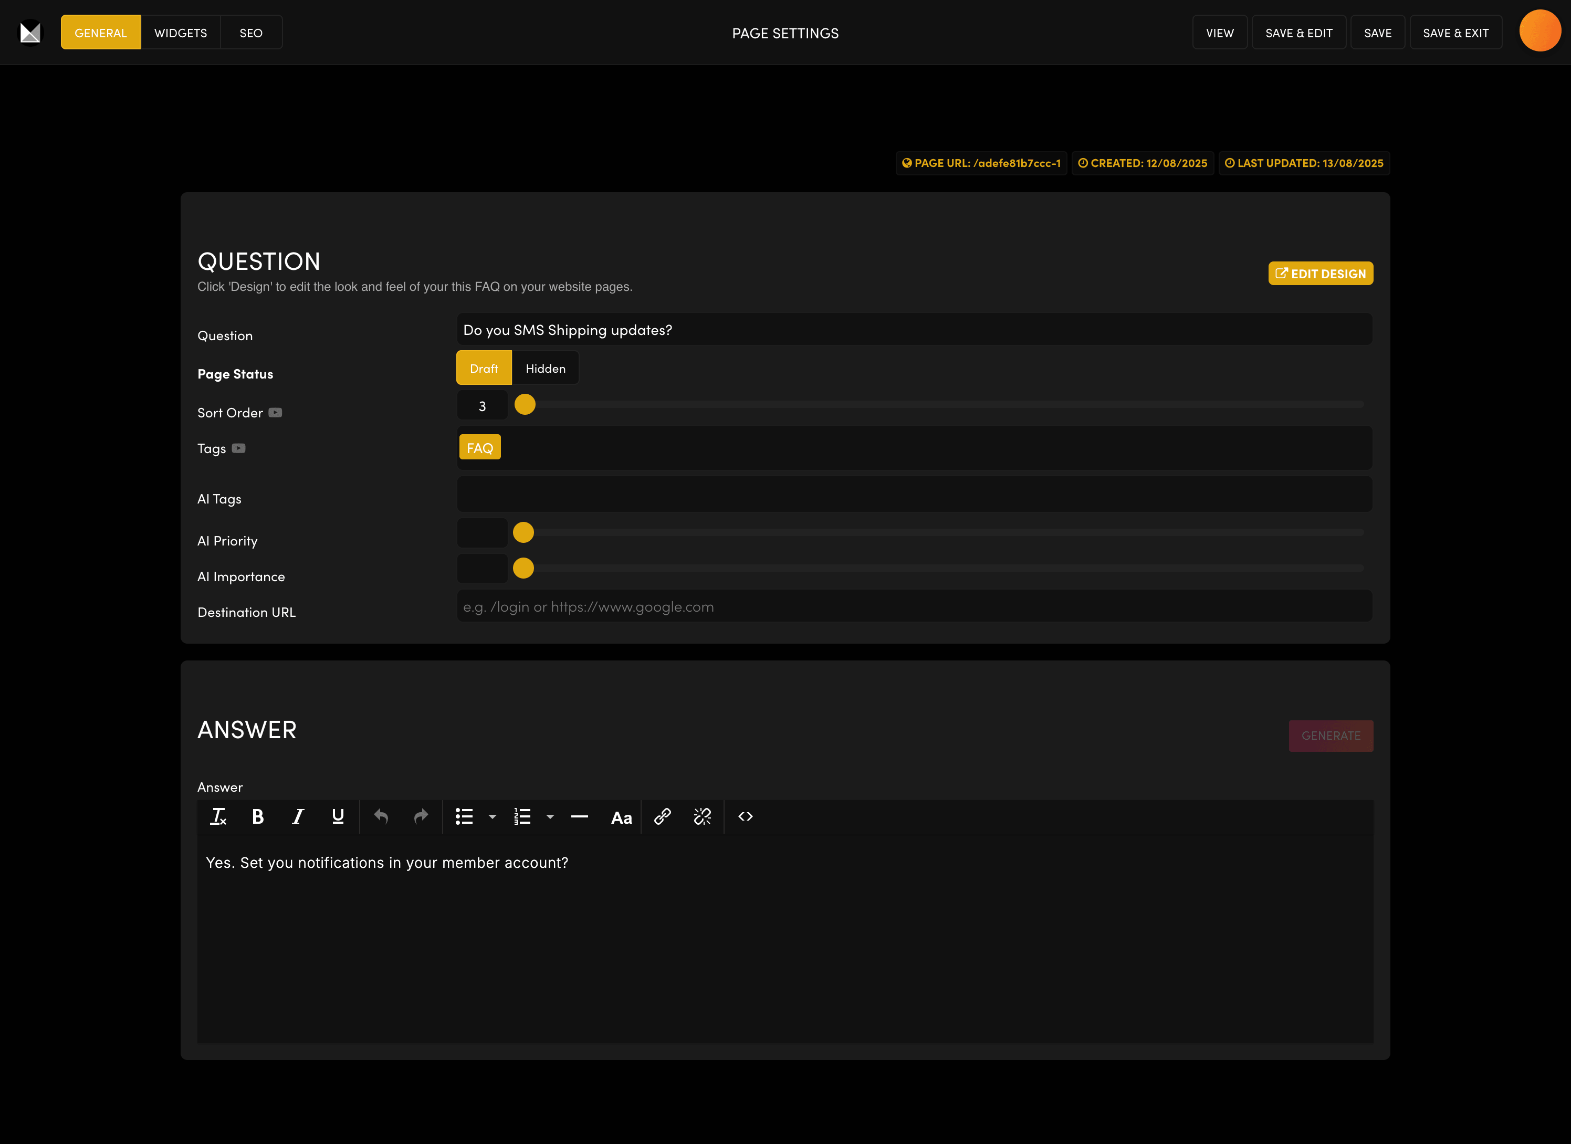The height and width of the screenshot is (1144, 1571).
Task: Set Page Status to Hidden
Action: tap(545, 368)
